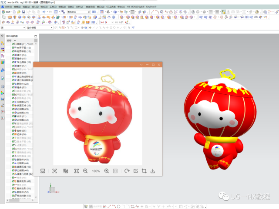
Task: Save the part with floppy icon
Action: pyautogui.click(x=24, y=12)
